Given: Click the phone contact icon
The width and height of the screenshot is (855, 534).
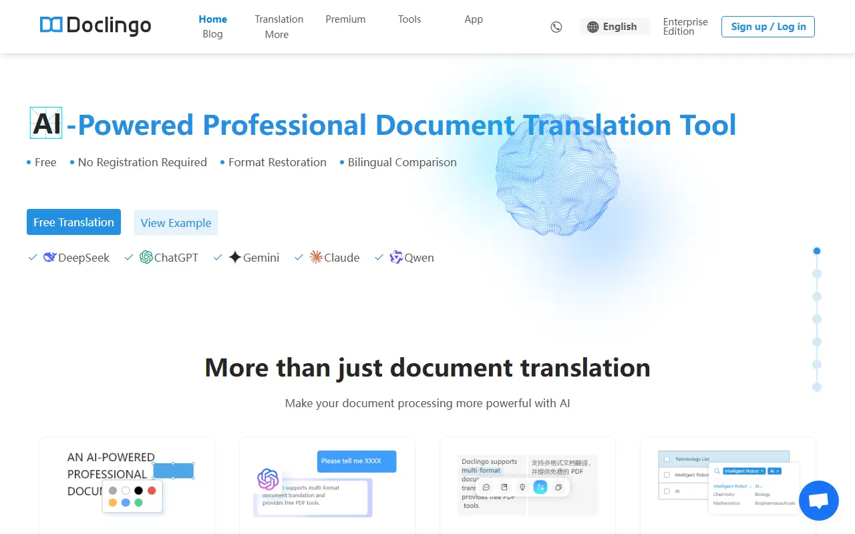Looking at the screenshot, I should coord(556,27).
